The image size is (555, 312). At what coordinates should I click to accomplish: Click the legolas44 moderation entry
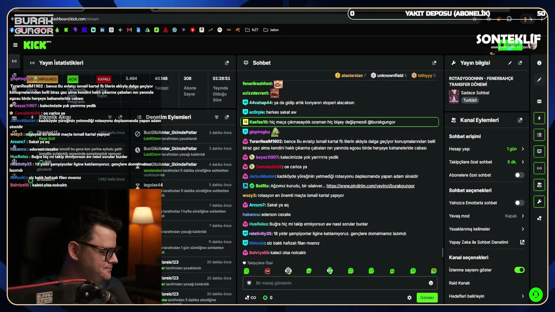click(153, 185)
